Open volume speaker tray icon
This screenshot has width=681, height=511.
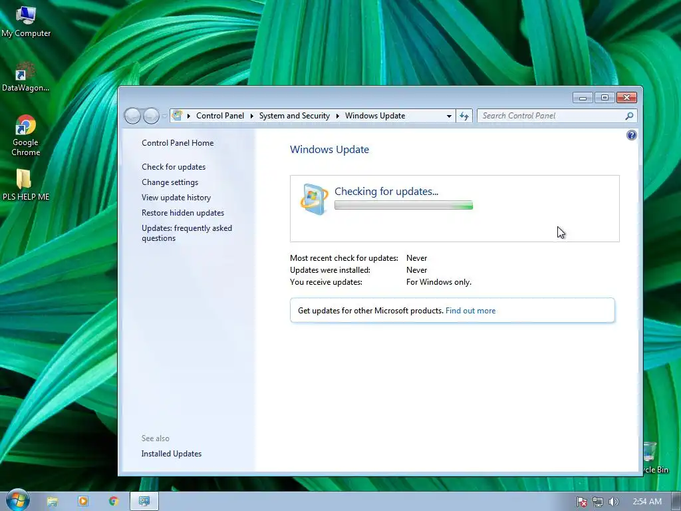(613, 502)
